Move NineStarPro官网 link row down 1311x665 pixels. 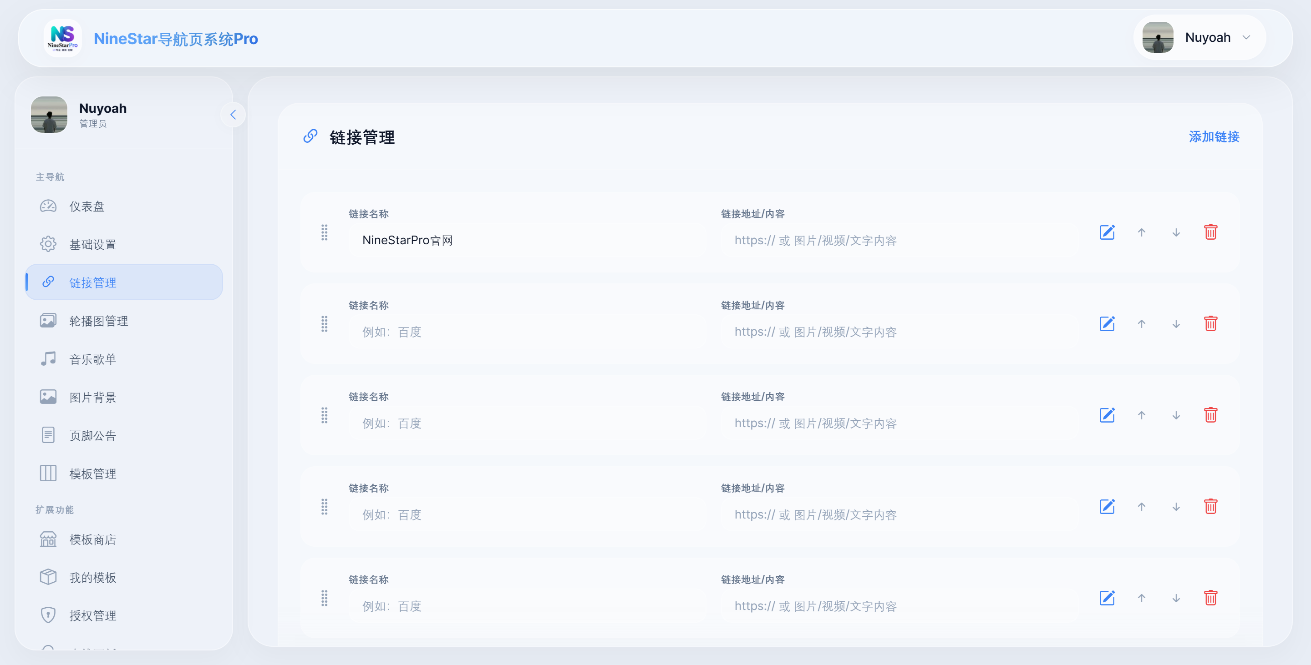tap(1176, 232)
